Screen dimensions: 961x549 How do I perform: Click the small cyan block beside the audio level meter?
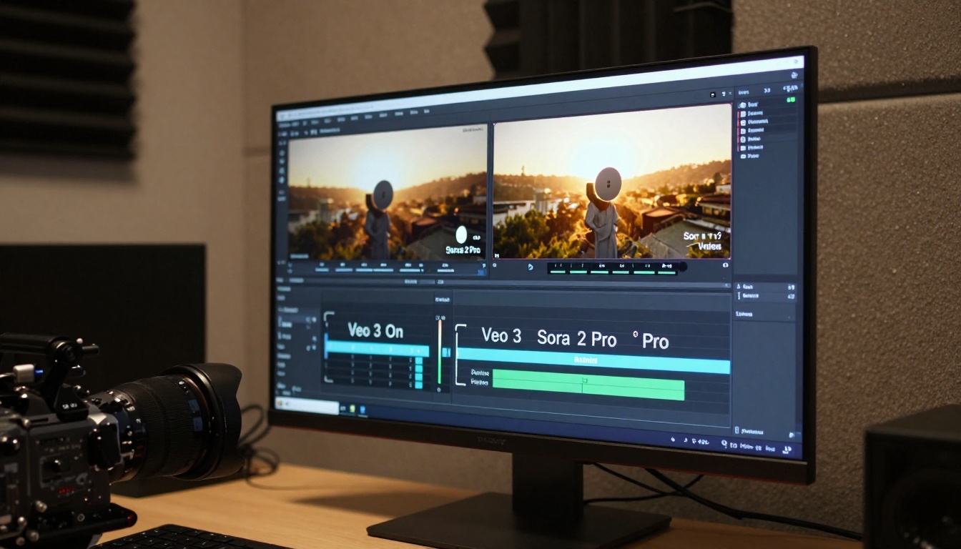tap(447, 352)
